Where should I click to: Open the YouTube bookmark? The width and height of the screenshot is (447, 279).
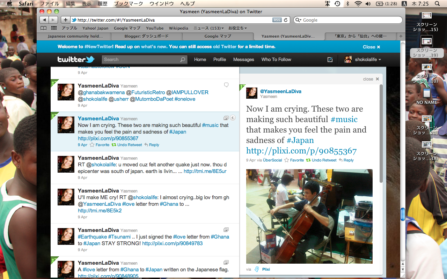(155, 28)
